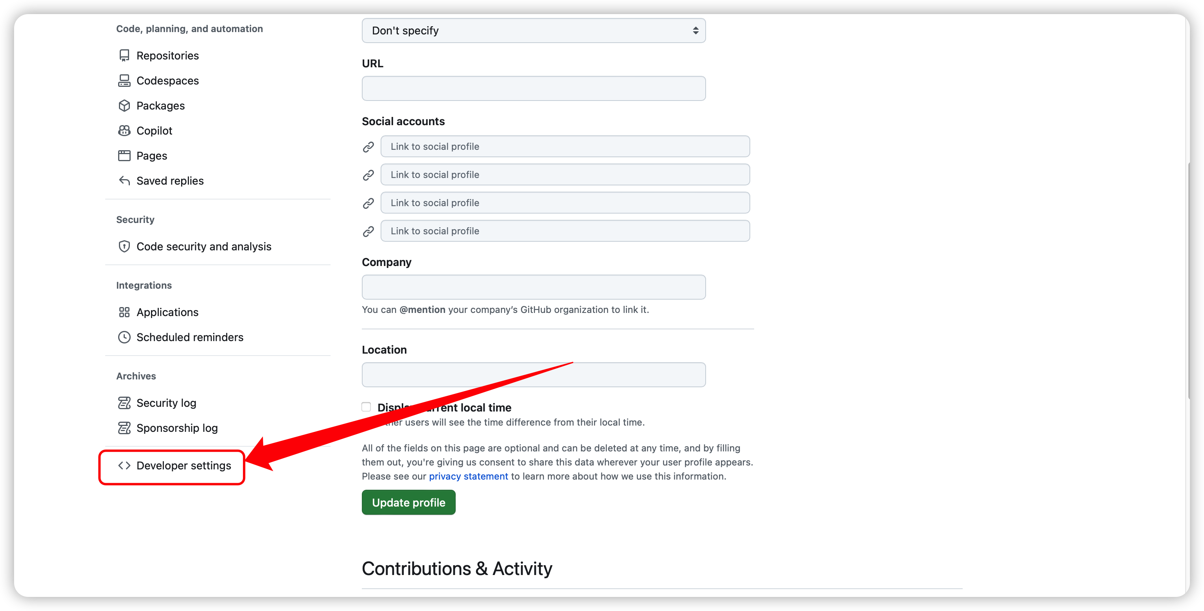Open Applications in the Integrations section
1204x611 pixels.
(x=167, y=312)
